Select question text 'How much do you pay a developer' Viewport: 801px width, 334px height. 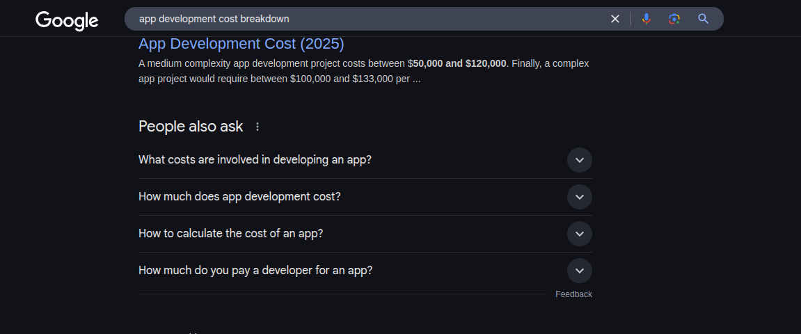click(255, 270)
